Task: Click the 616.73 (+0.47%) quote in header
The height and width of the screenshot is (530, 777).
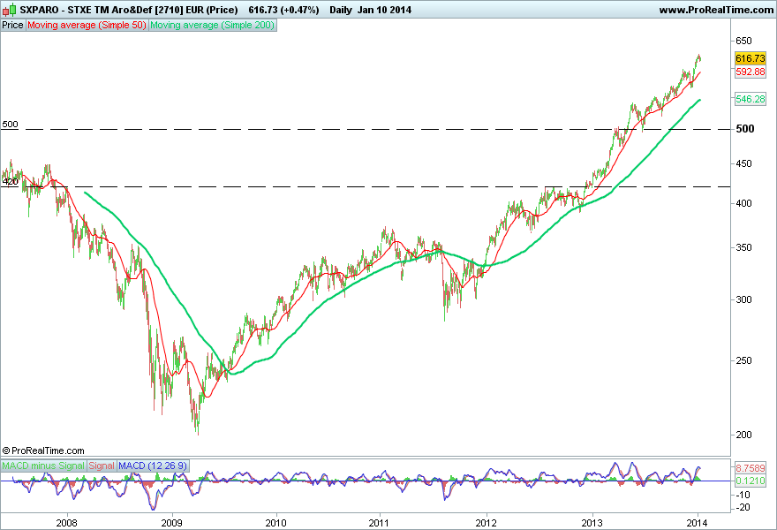Action: (283, 10)
